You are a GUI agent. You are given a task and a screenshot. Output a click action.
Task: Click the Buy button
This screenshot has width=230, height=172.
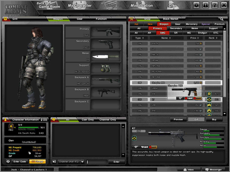click(x=214, y=120)
